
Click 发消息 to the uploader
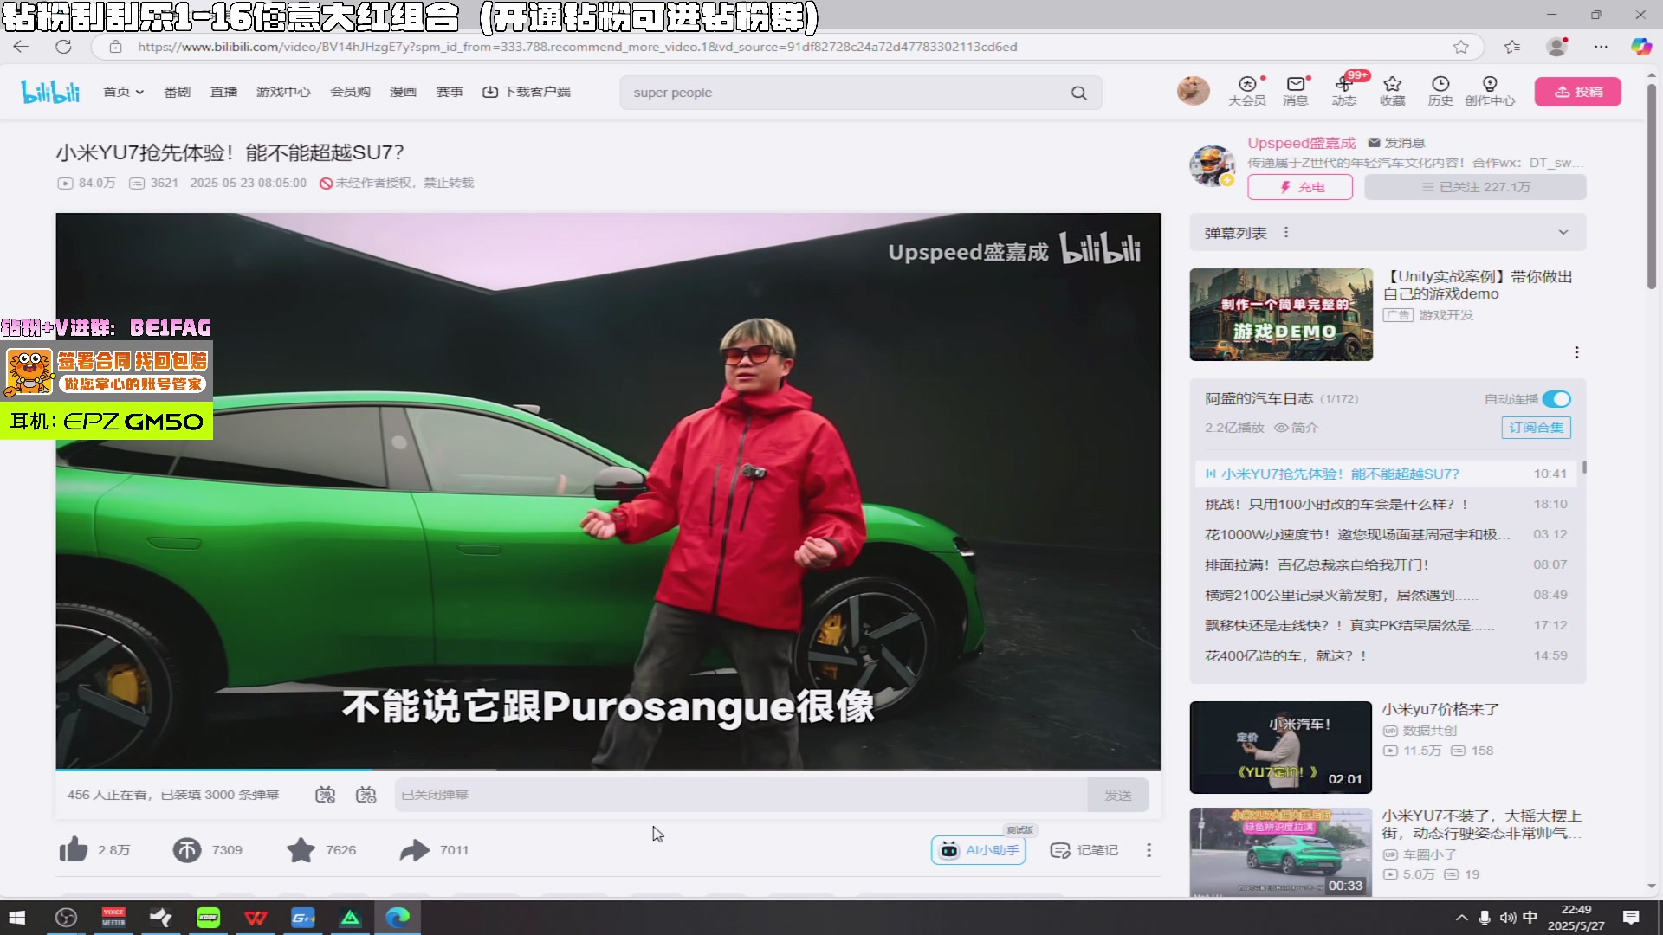pyautogui.click(x=1396, y=143)
